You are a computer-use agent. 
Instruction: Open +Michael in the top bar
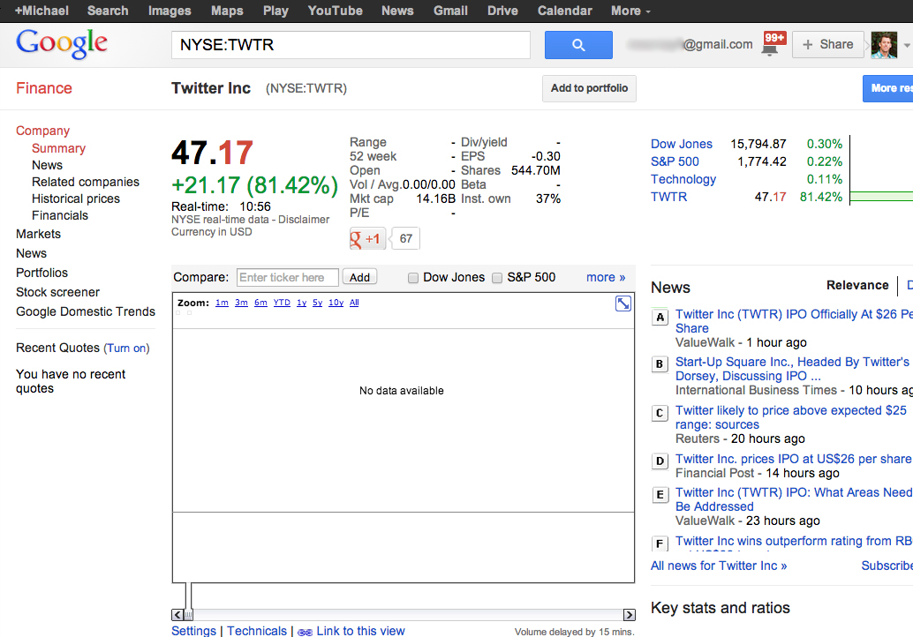[x=41, y=11]
